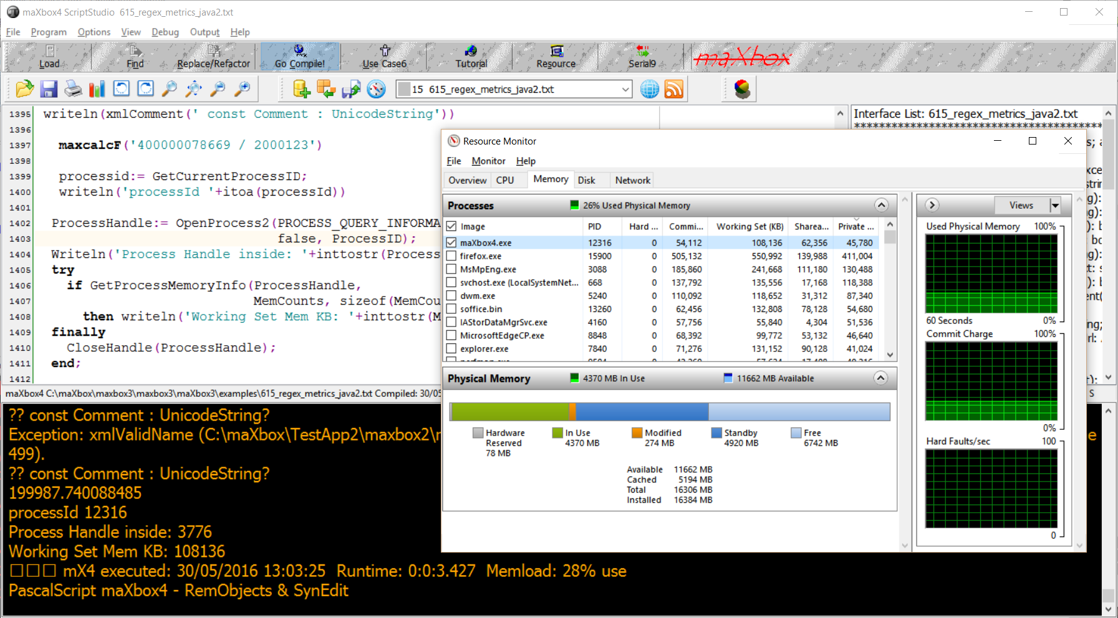This screenshot has height=618, width=1118.
Task: Click the zoom-in magnifier icon
Action: [243, 89]
